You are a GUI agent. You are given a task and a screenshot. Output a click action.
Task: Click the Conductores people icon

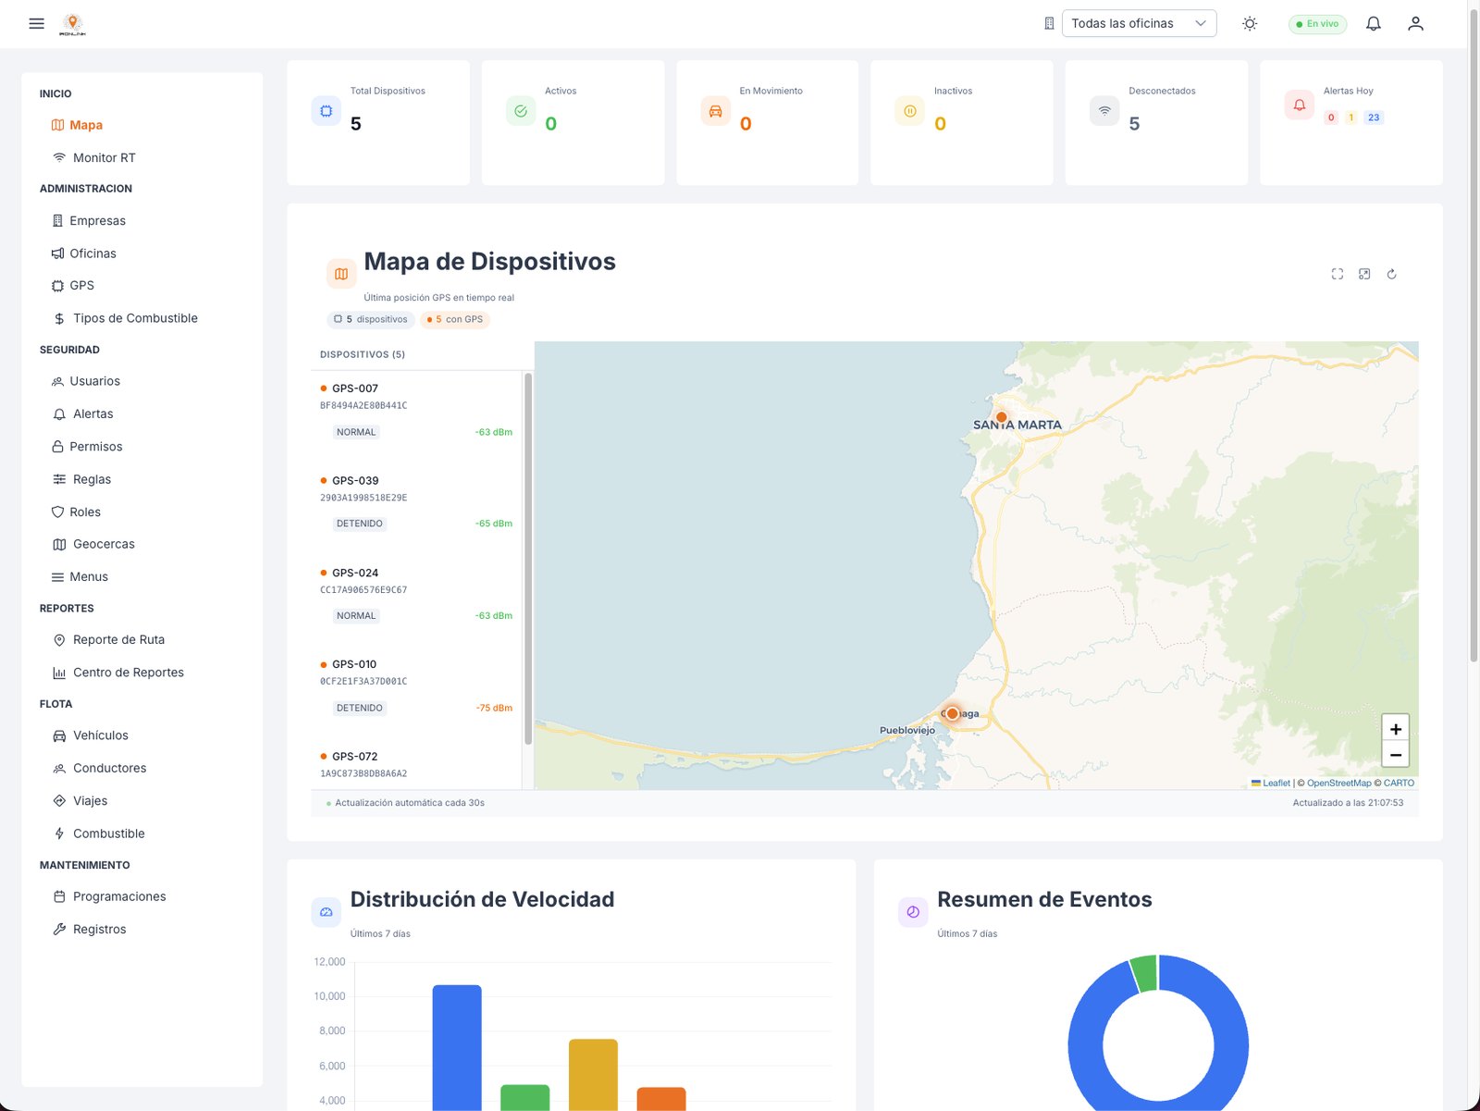click(x=59, y=769)
